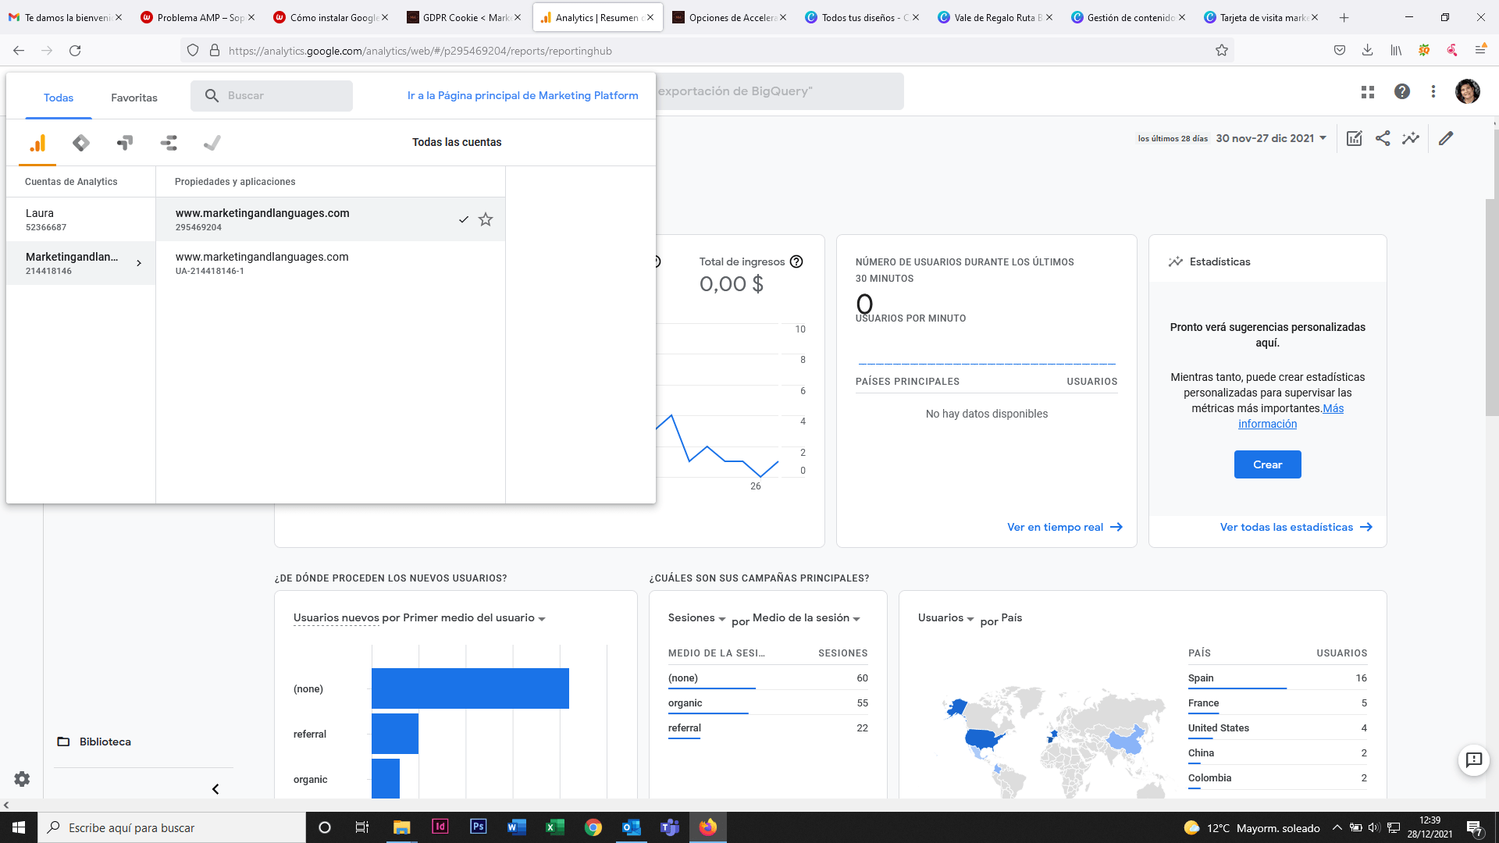Select the Data Studio product icon

pyautogui.click(x=169, y=143)
